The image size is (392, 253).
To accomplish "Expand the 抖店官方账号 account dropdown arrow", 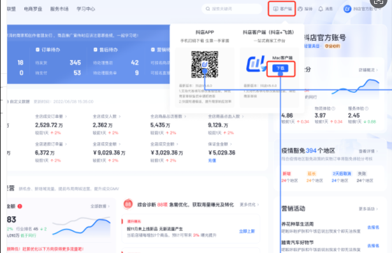I will pyautogui.click(x=380, y=9).
